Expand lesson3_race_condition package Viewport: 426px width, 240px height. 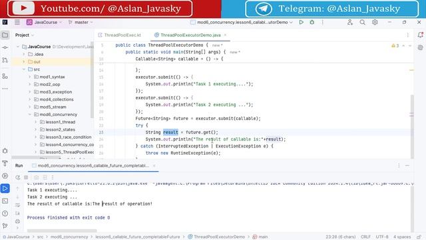[36, 137]
